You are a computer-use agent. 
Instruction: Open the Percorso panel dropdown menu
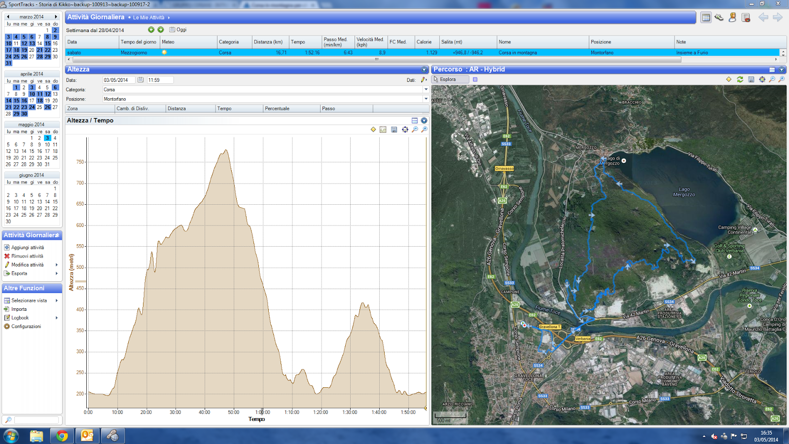782,70
